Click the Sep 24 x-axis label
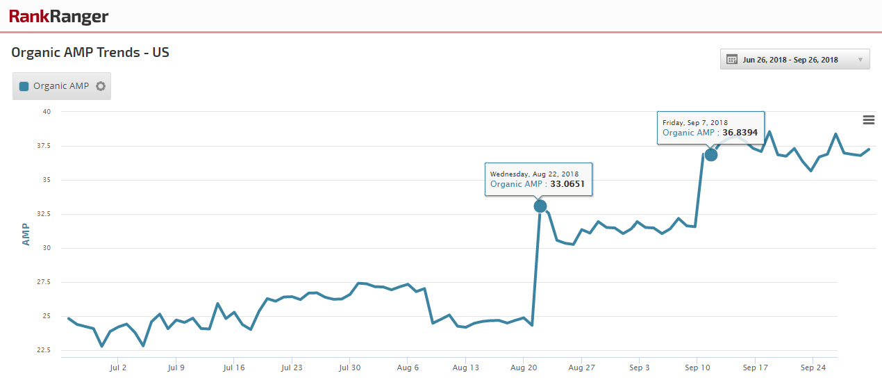 click(x=812, y=368)
